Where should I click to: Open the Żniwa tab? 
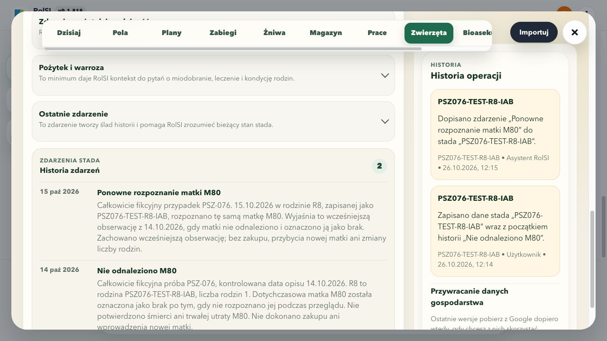pos(275,33)
